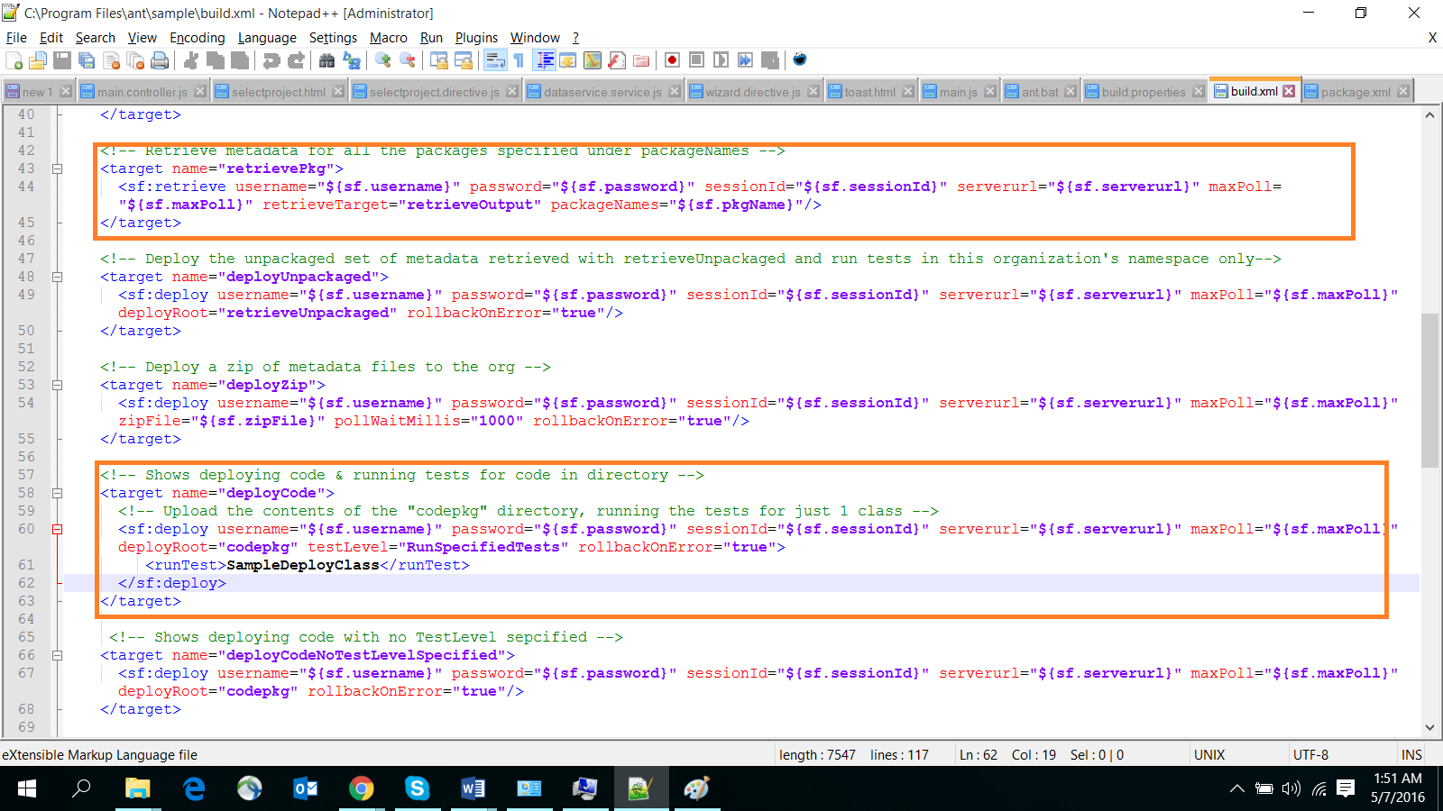Click the Undo toolbar arrow
The image size is (1443, 811).
pos(271,60)
